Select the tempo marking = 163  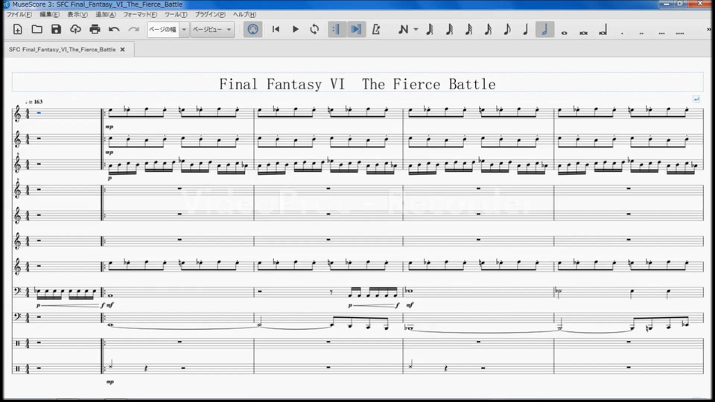[34, 102]
